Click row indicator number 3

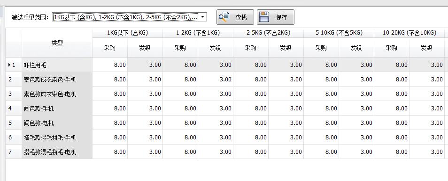point(14,94)
